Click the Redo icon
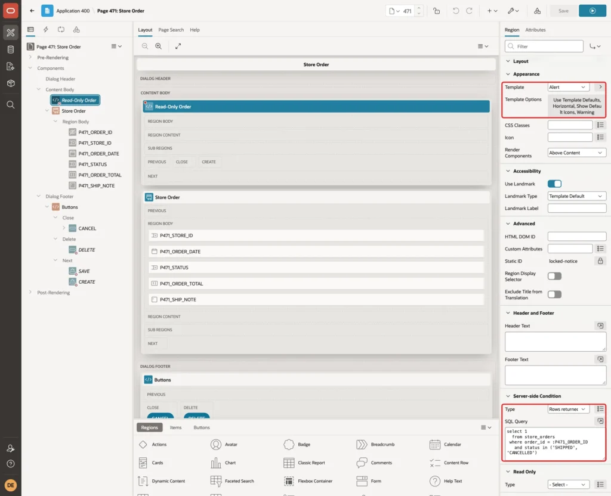611x496 pixels. [469, 11]
